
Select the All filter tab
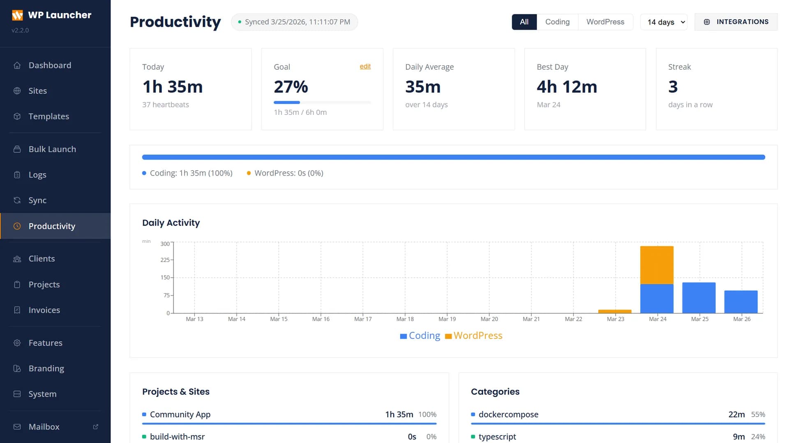pos(524,22)
